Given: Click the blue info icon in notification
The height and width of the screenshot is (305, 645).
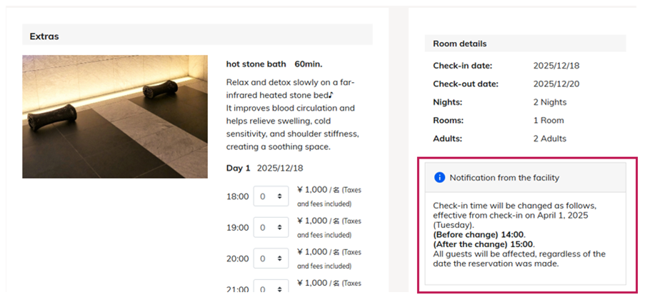Looking at the screenshot, I should 439,177.
